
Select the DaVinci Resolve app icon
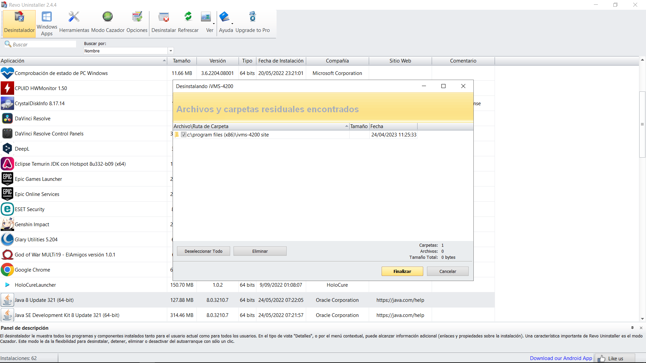click(7, 118)
